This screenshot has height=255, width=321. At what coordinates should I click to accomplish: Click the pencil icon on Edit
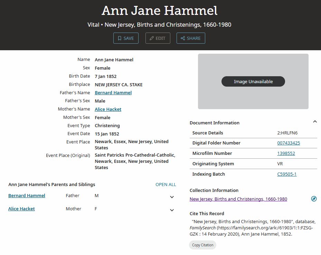[152, 38]
